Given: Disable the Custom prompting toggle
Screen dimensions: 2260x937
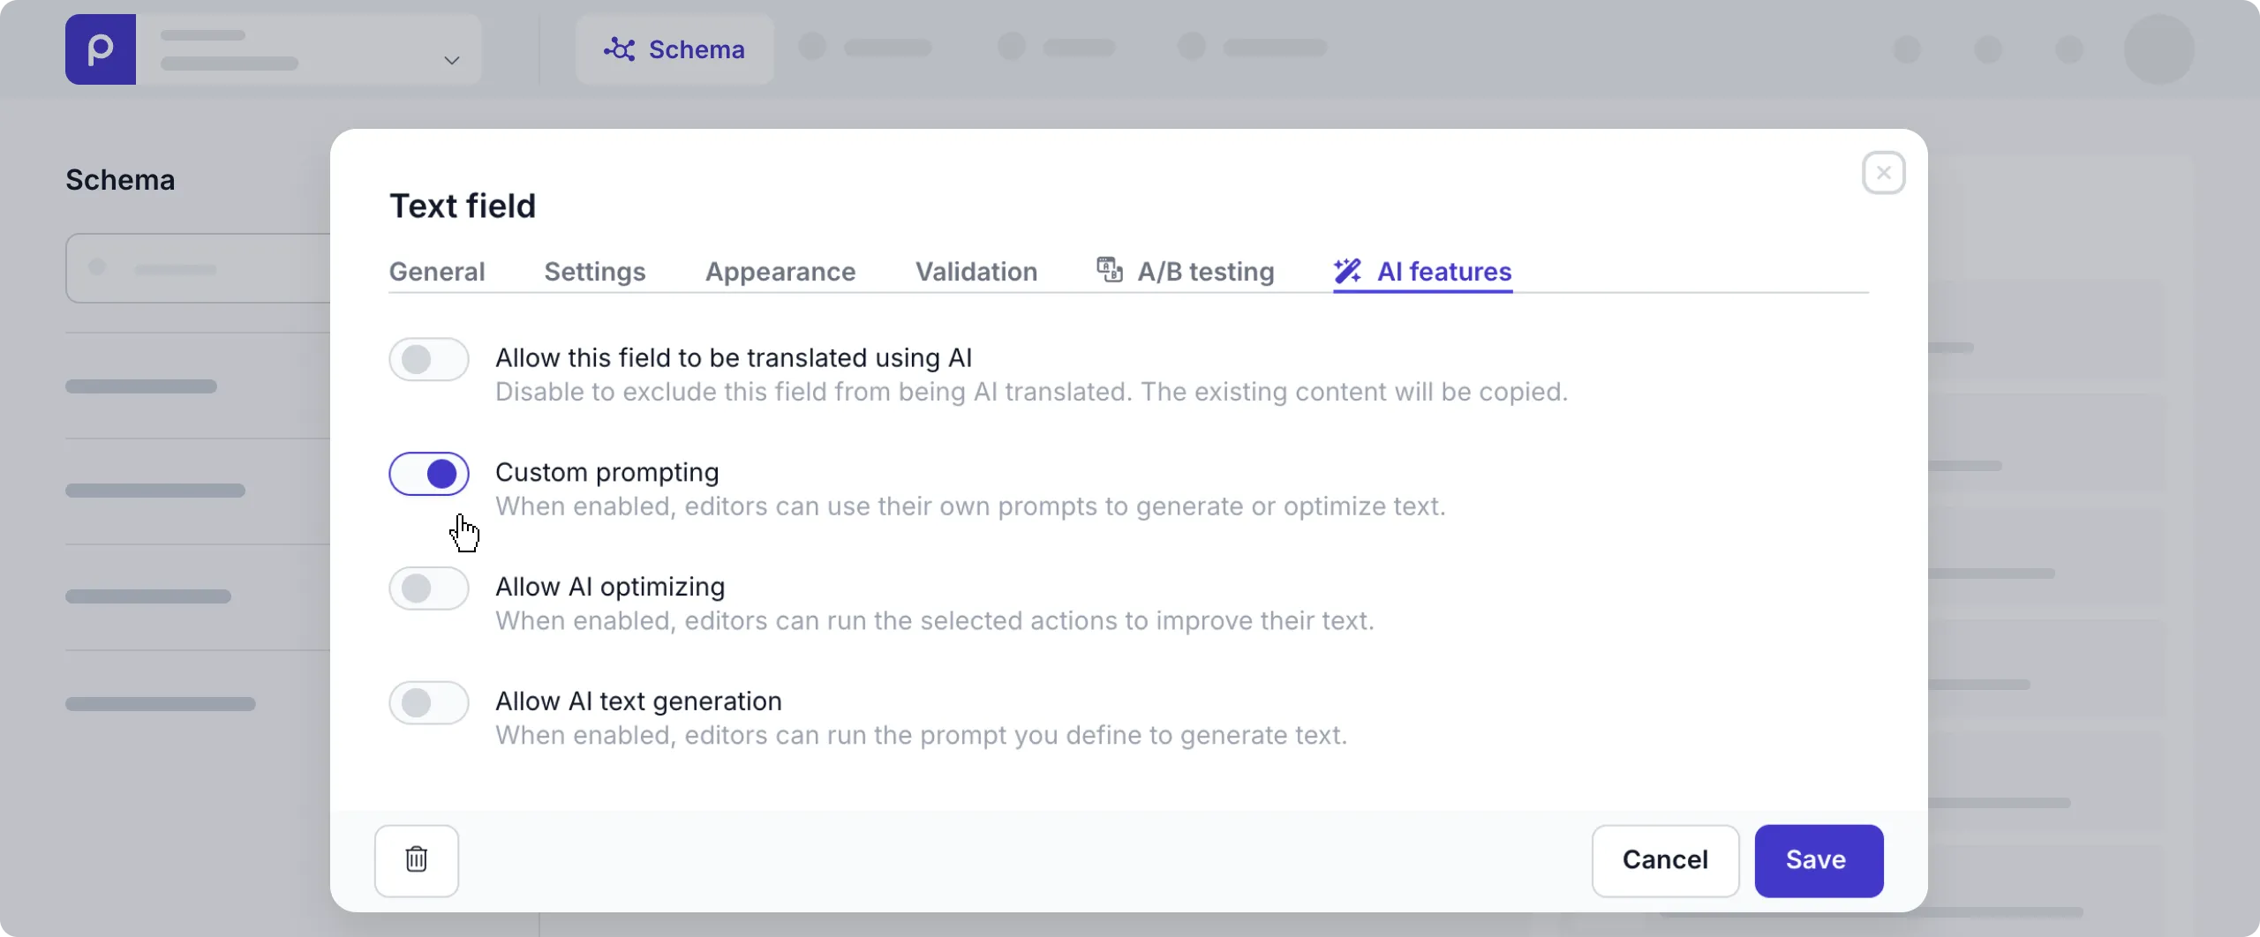Looking at the screenshot, I should coord(429,474).
